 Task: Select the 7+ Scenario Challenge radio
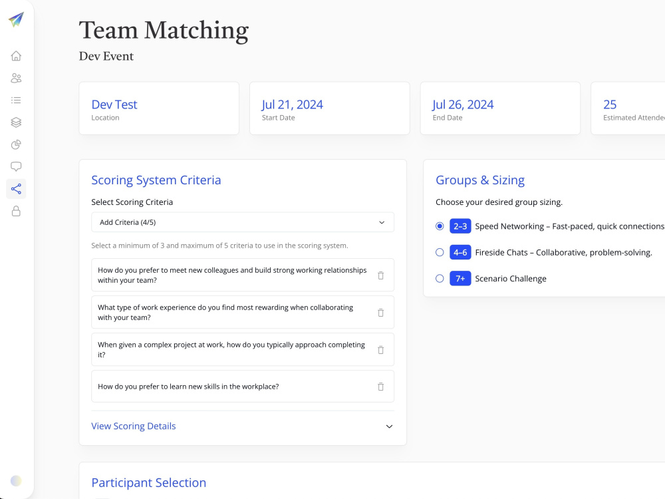click(x=440, y=279)
